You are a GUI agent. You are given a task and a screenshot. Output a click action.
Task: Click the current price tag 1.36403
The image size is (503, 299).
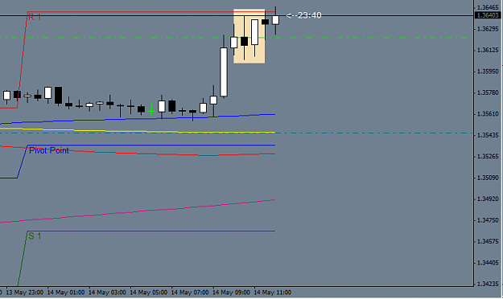(x=487, y=15)
